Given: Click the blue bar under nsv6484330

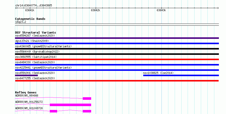Looking at the screenshot, I should pos(117,65).
